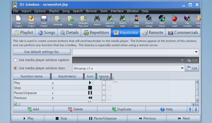This screenshot has width=212, height=123.
Task: Click the Help button with question mark
Action: 166,109
